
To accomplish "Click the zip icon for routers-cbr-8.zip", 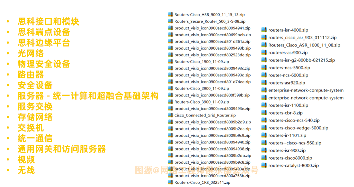I will tap(264, 113).
